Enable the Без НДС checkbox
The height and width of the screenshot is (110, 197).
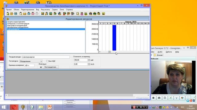pos(47,61)
